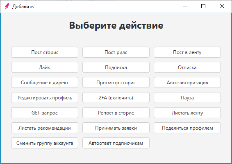Screen dimensions: 232x164
Task: Click "Листать ленту" button
Action: click(x=187, y=113)
